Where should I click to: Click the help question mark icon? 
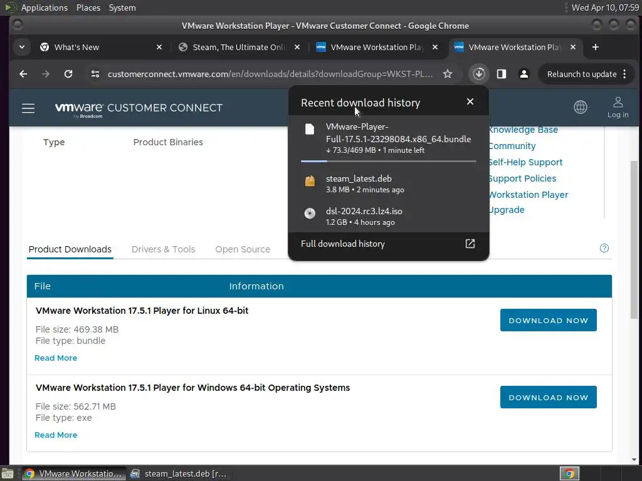(x=604, y=248)
